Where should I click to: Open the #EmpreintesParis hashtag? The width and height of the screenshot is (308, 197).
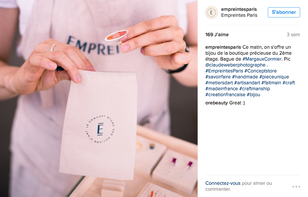[224, 71]
